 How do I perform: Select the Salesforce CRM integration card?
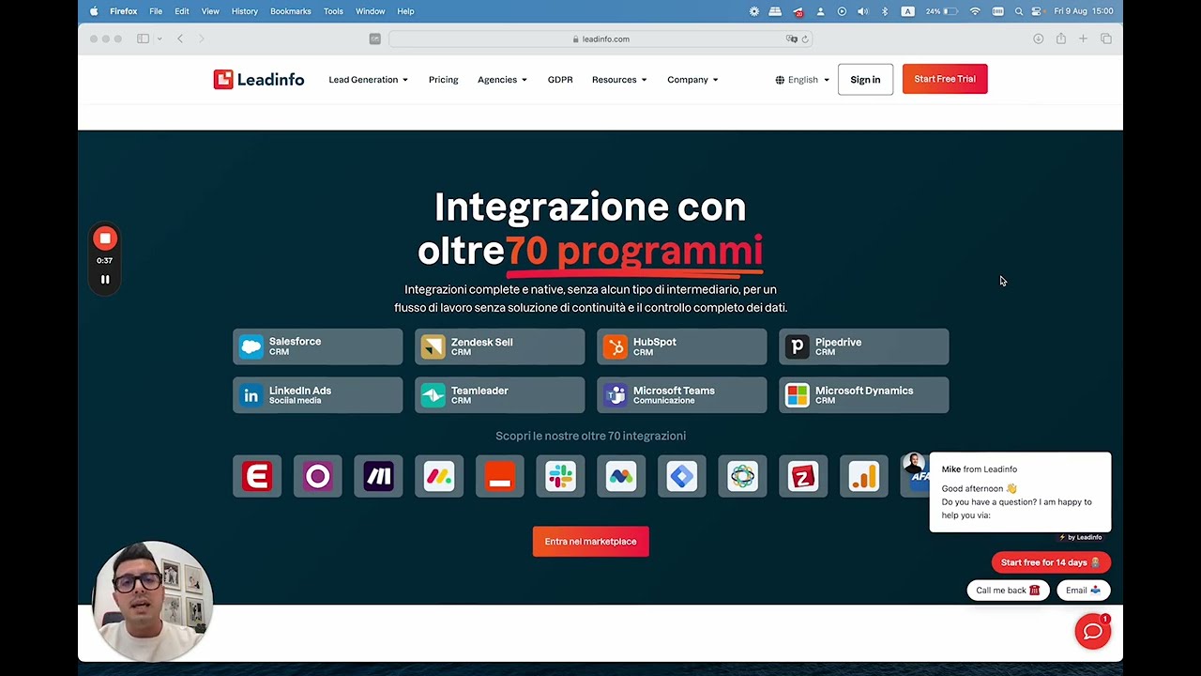click(318, 346)
